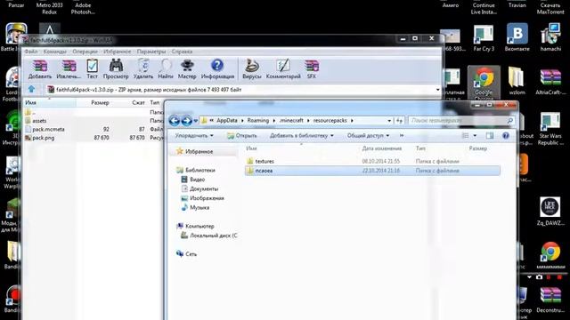Viewport: 570px width, 320px height.
Task: Click Библиотеки in Explorer navigation pane
Action: (199, 170)
